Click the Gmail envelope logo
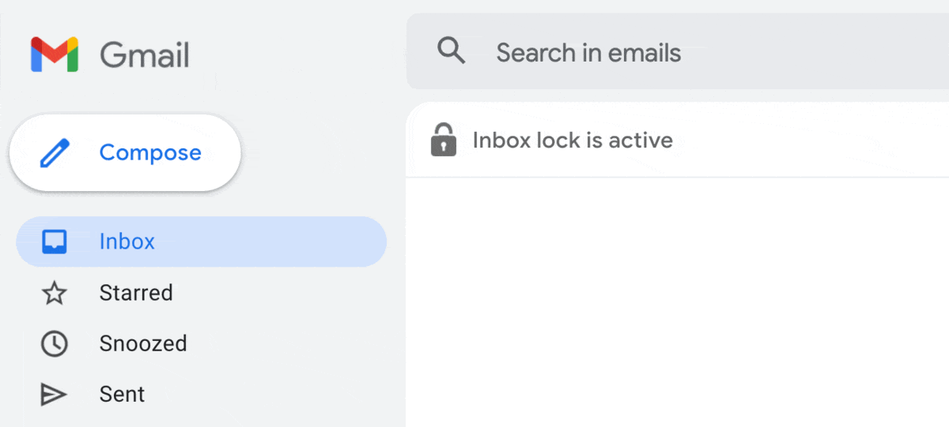949x427 pixels. (x=55, y=54)
